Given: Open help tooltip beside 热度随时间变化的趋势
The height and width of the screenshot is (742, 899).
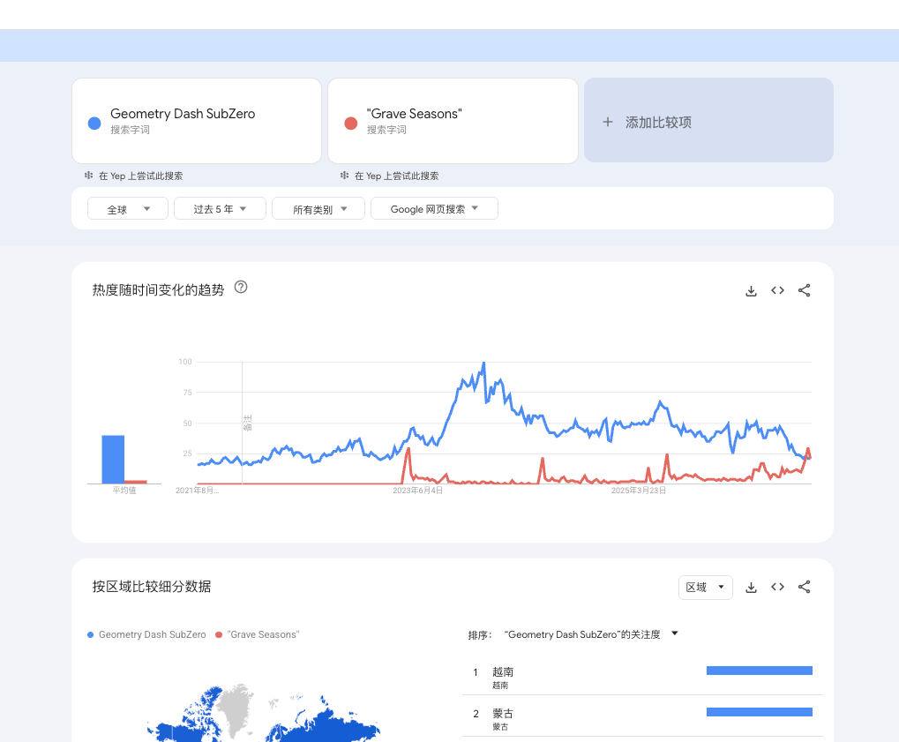Looking at the screenshot, I should tap(241, 288).
